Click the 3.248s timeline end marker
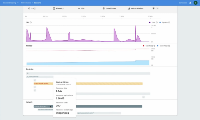This screenshot has width=200, height=120. point(150,16)
